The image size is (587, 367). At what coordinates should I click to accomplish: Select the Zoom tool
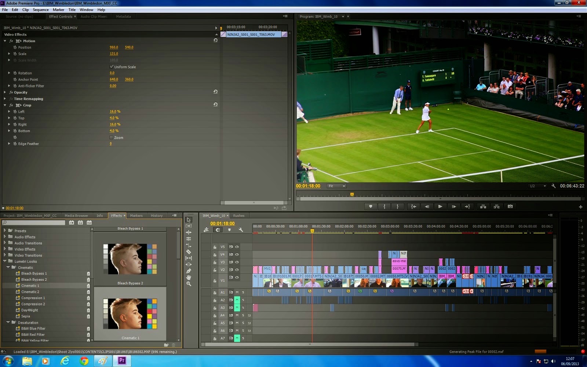pyautogui.click(x=189, y=284)
